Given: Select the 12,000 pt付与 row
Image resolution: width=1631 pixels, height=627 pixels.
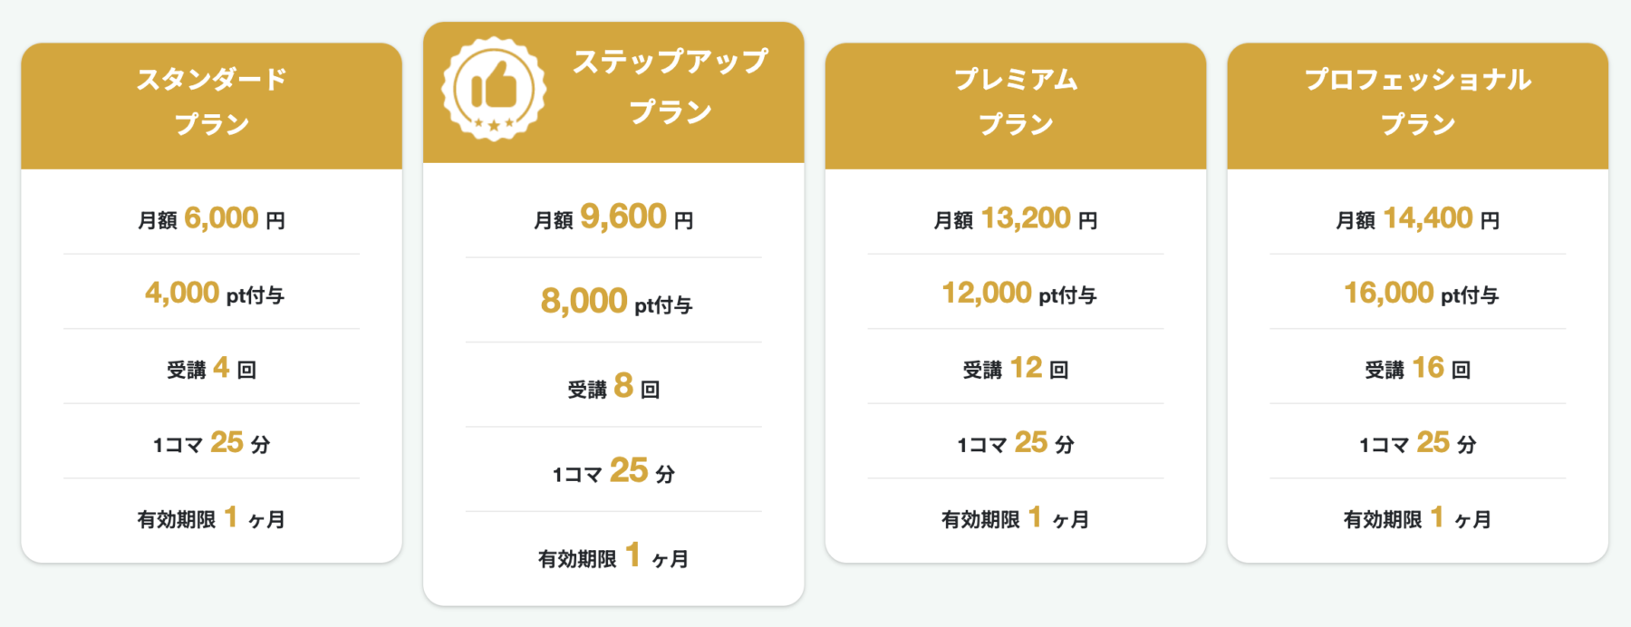Looking at the screenshot, I should [x=1016, y=293].
